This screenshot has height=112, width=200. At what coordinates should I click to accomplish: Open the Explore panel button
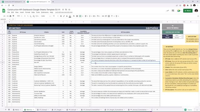pyautogui.click(x=188, y=110)
